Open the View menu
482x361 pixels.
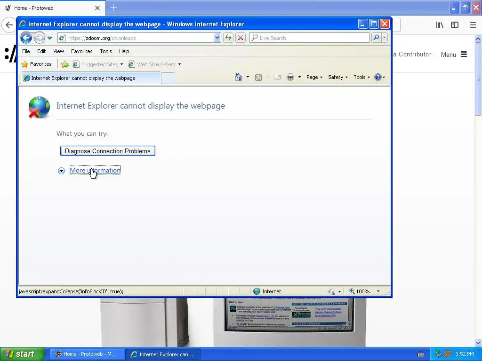pos(58,51)
